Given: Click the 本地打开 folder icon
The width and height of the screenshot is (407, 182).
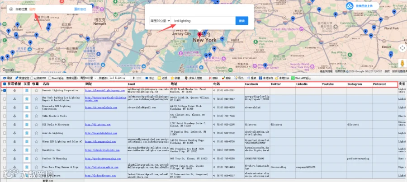Looking at the screenshot, I should coord(277,78).
